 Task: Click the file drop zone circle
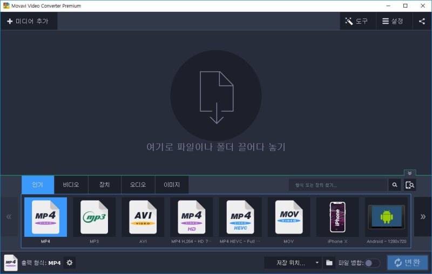[216, 95]
